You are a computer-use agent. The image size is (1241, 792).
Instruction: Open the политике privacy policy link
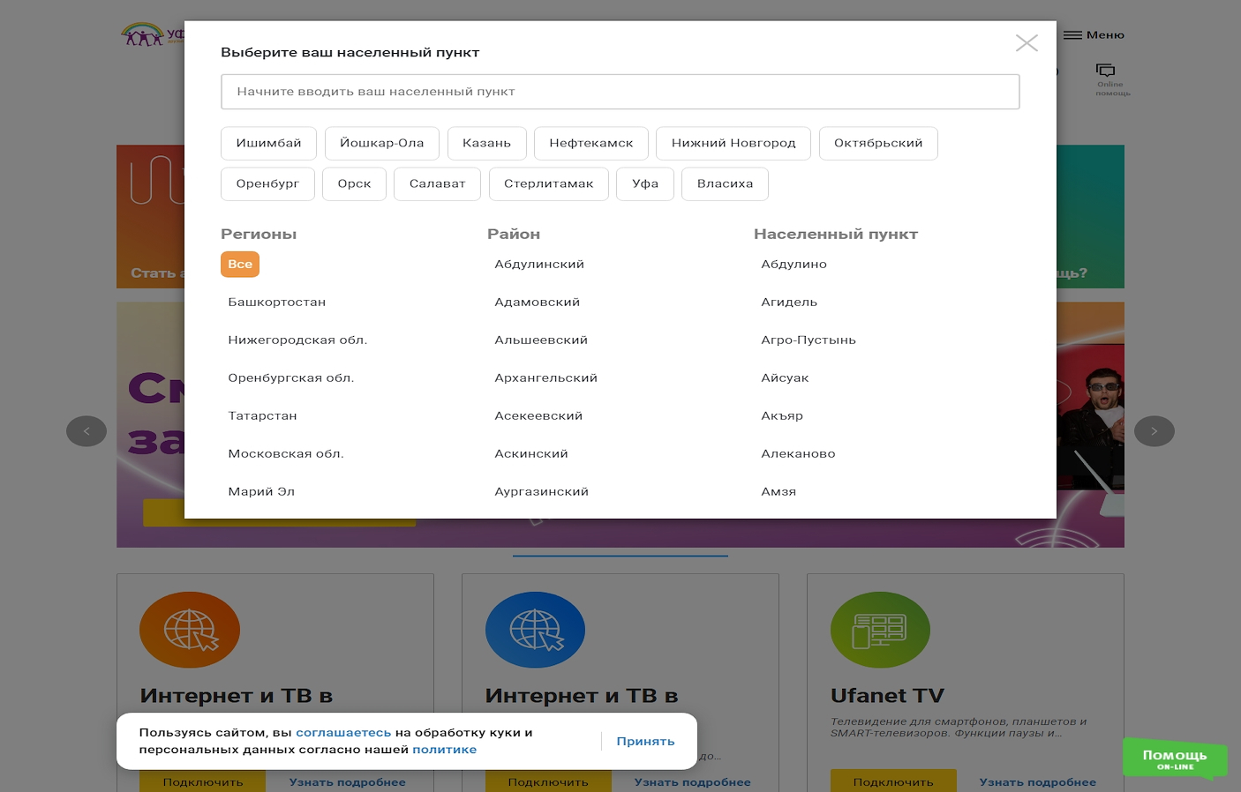pyautogui.click(x=444, y=750)
